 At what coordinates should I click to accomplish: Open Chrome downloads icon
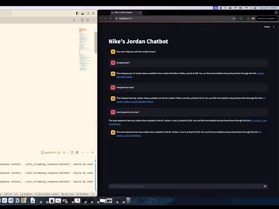coord(248,18)
